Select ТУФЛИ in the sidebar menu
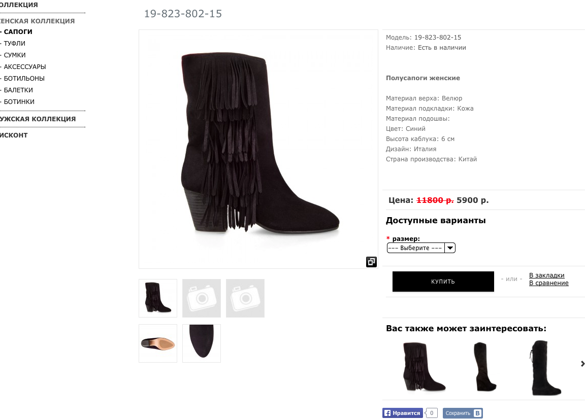This screenshot has height=419, width=585. tap(15, 43)
